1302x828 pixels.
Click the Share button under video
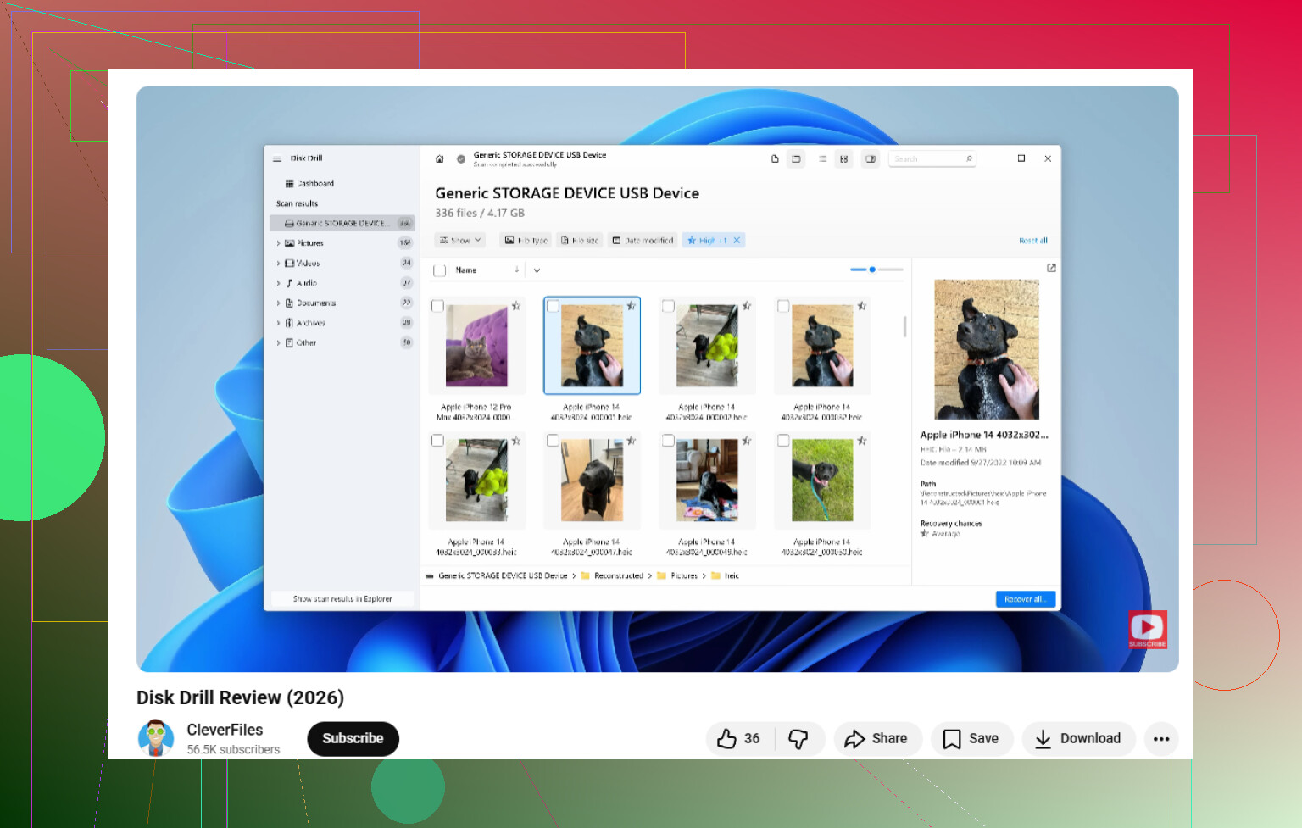coord(876,739)
